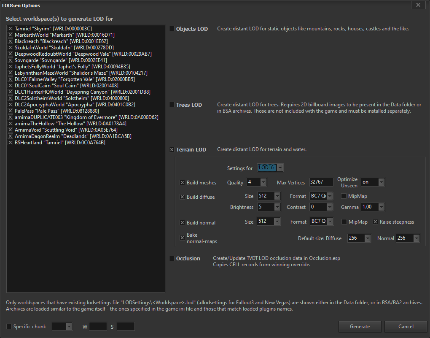Enable MipMap for diffuse texture
The image size is (430, 338).
344,196
